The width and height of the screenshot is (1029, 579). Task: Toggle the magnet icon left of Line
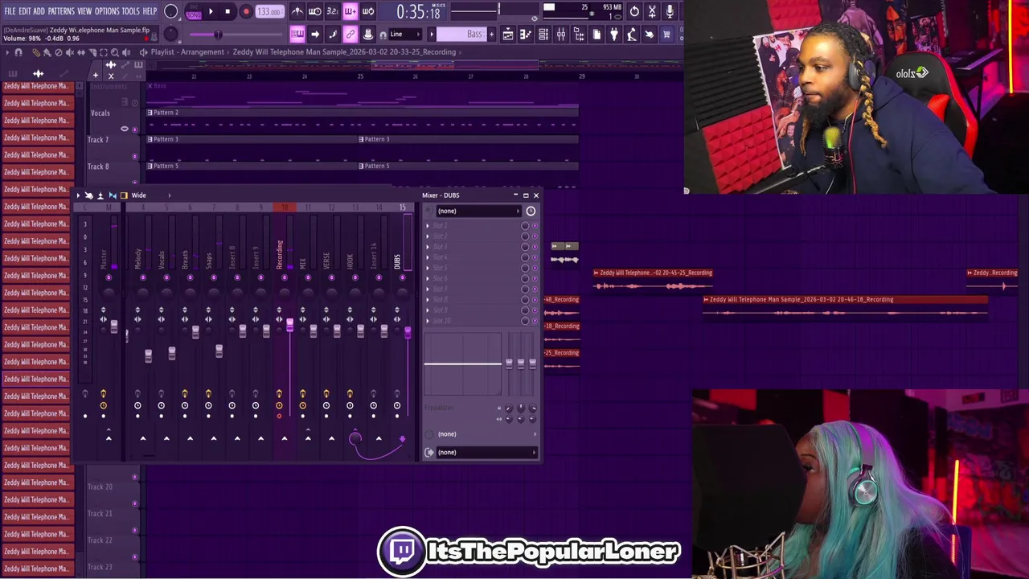(x=383, y=35)
